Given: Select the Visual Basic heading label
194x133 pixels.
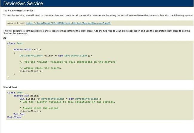Looking at the screenshot, I should pyautogui.click(x=11, y=87).
